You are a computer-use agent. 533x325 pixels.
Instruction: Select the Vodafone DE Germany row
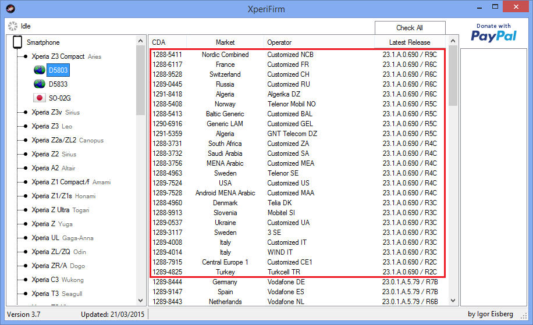tap(297, 282)
